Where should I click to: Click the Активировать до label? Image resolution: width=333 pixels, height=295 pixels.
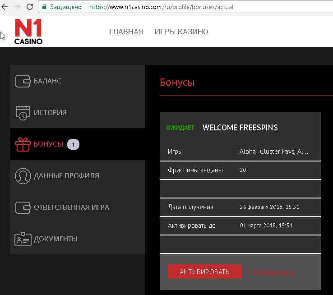(192, 226)
